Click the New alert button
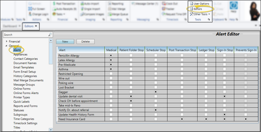Viewport: 261px width, 132px height. [65, 41]
